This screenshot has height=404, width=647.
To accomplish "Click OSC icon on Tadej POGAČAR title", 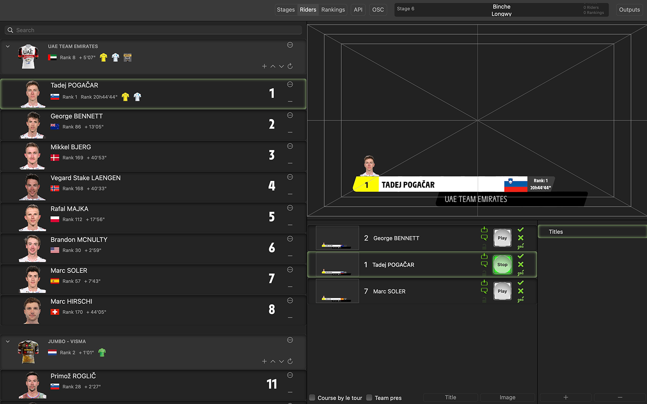I will click(x=521, y=273).
